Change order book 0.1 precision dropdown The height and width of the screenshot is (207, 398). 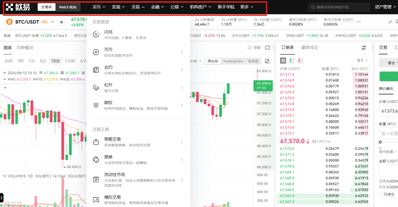(x=363, y=60)
